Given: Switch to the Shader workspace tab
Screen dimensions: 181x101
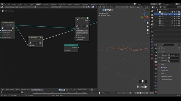Looking at the screenshot, I should pos(70,4).
